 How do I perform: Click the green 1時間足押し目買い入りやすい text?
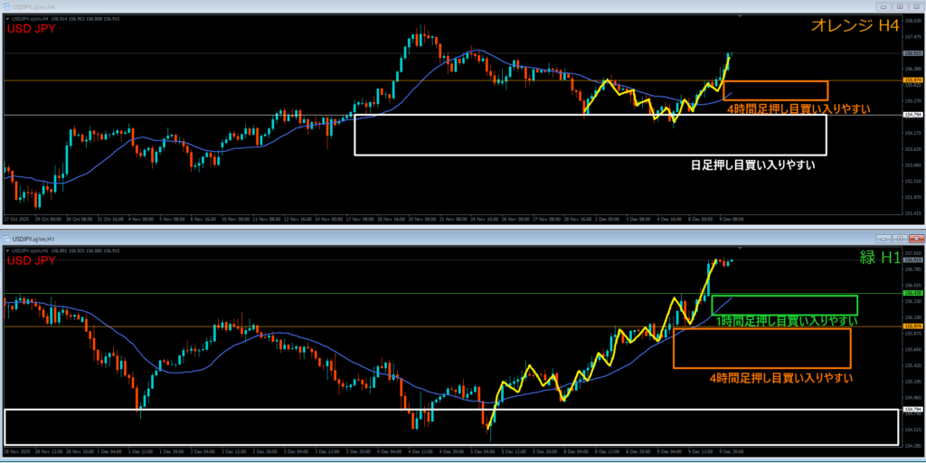click(788, 321)
